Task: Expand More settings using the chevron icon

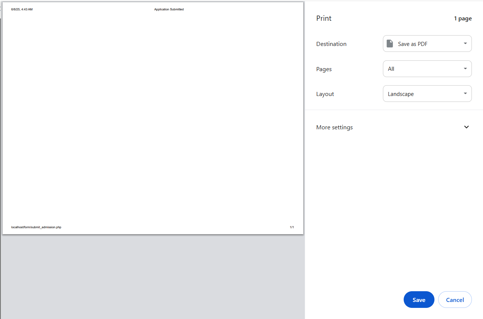Action: [466, 127]
